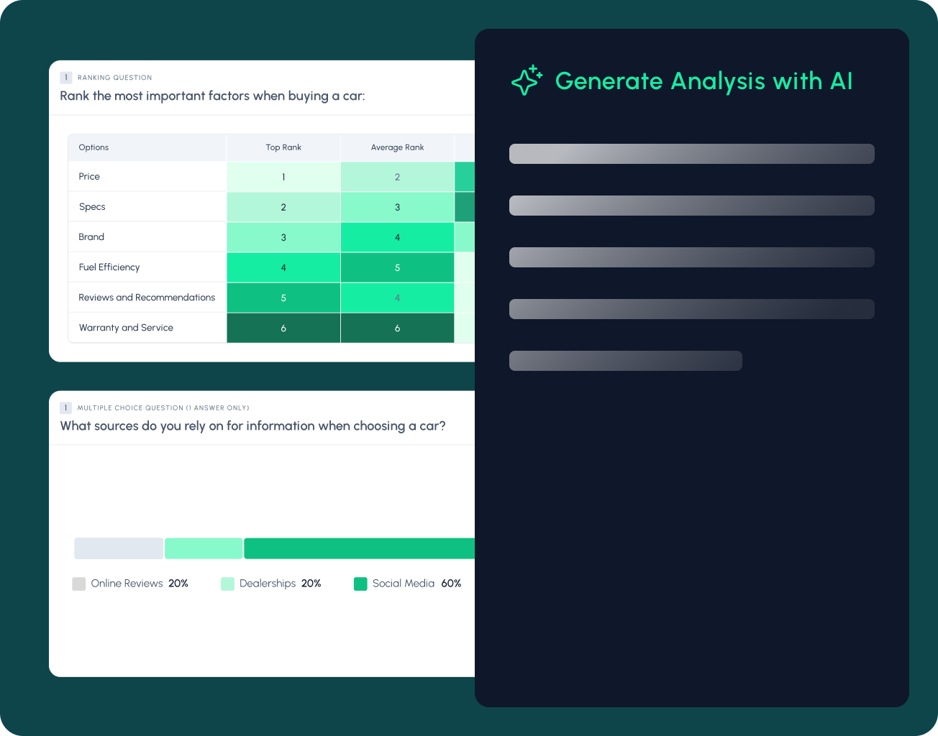Select the Price row label

coord(89,176)
